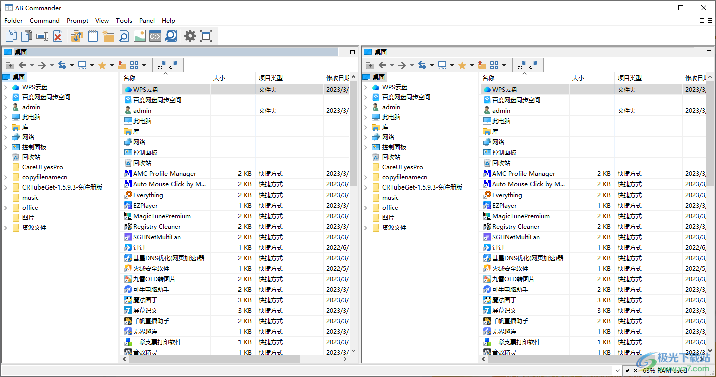
Task: Sort left panel by 大小 column
Action: pos(233,78)
